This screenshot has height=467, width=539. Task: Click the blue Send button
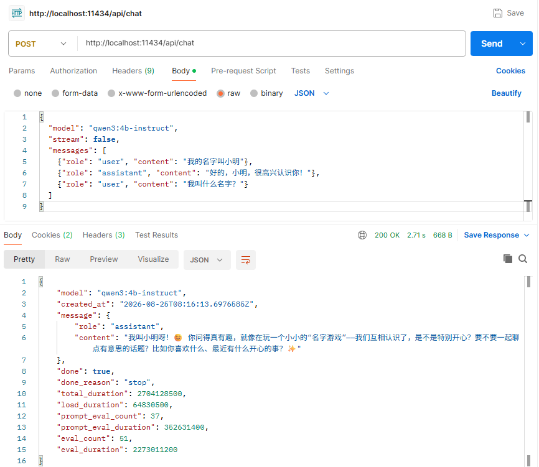click(492, 44)
